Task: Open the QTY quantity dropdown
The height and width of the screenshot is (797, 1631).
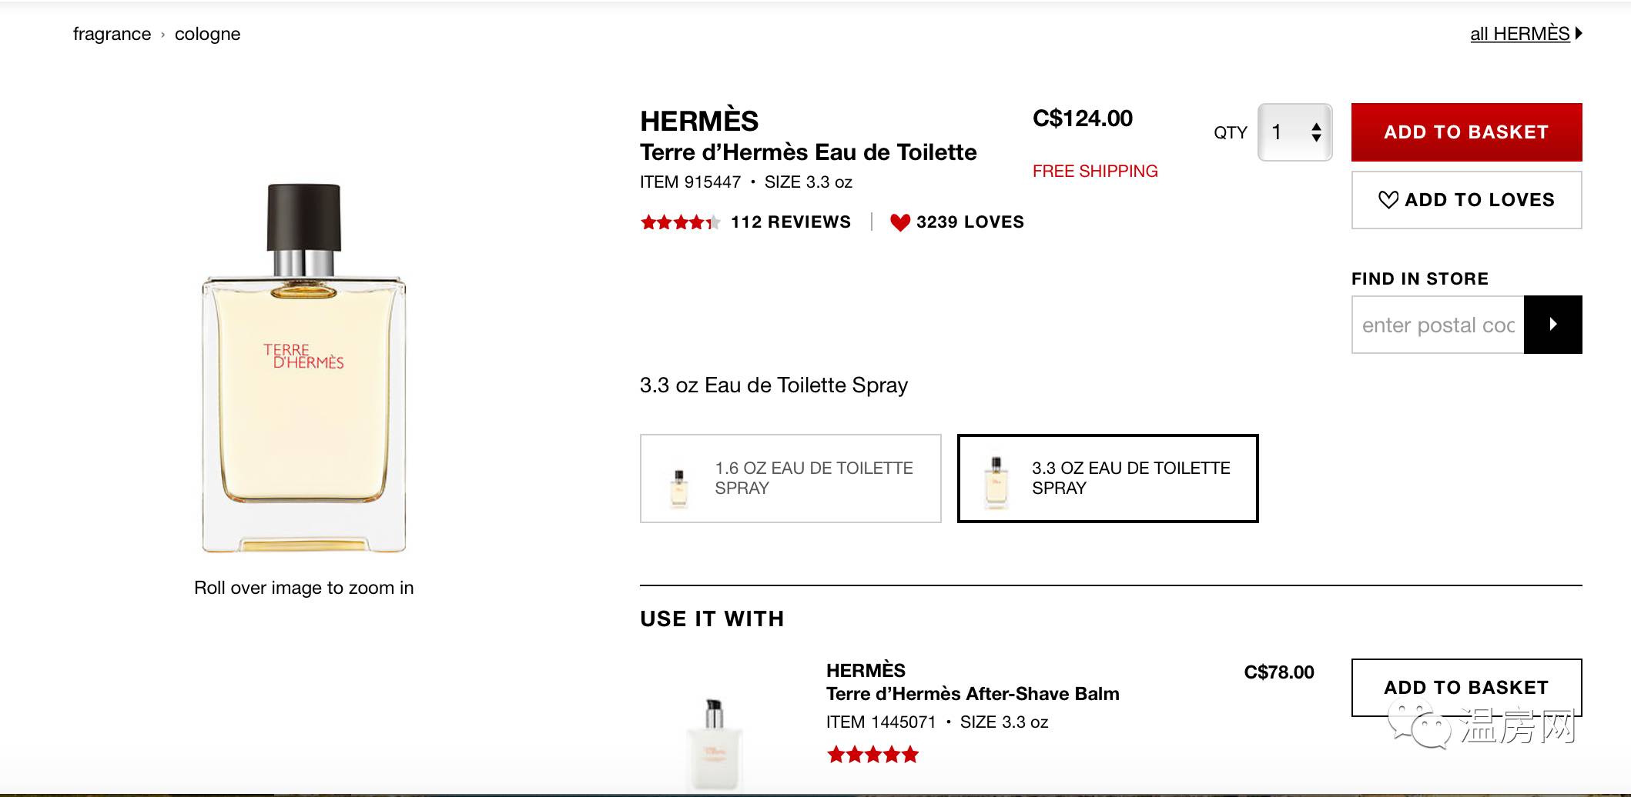Action: click(1294, 132)
